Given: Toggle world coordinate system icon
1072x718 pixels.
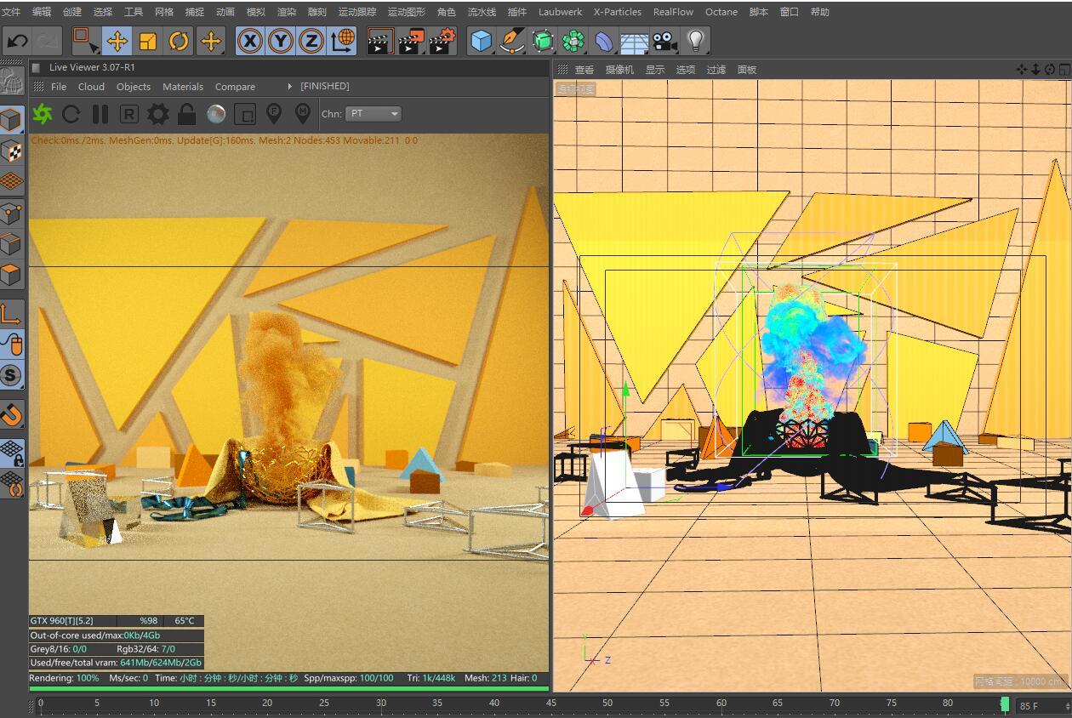Looking at the screenshot, I should point(343,41).
